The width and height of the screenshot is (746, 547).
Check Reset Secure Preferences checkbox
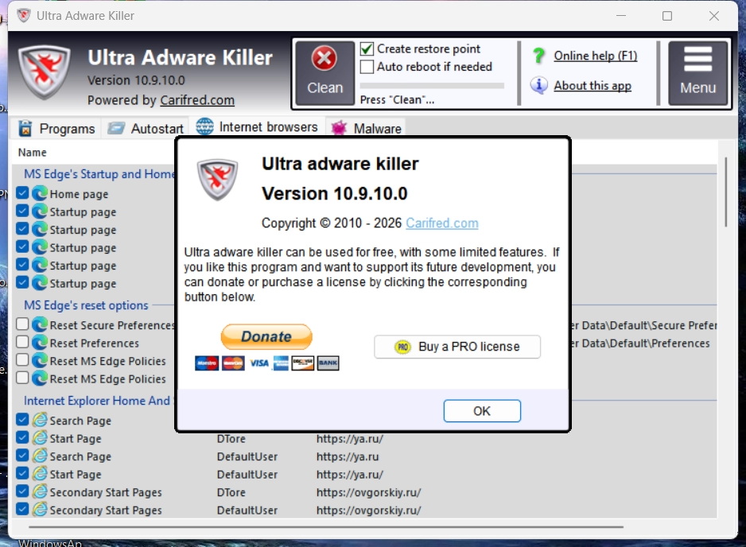click(22, 324)
